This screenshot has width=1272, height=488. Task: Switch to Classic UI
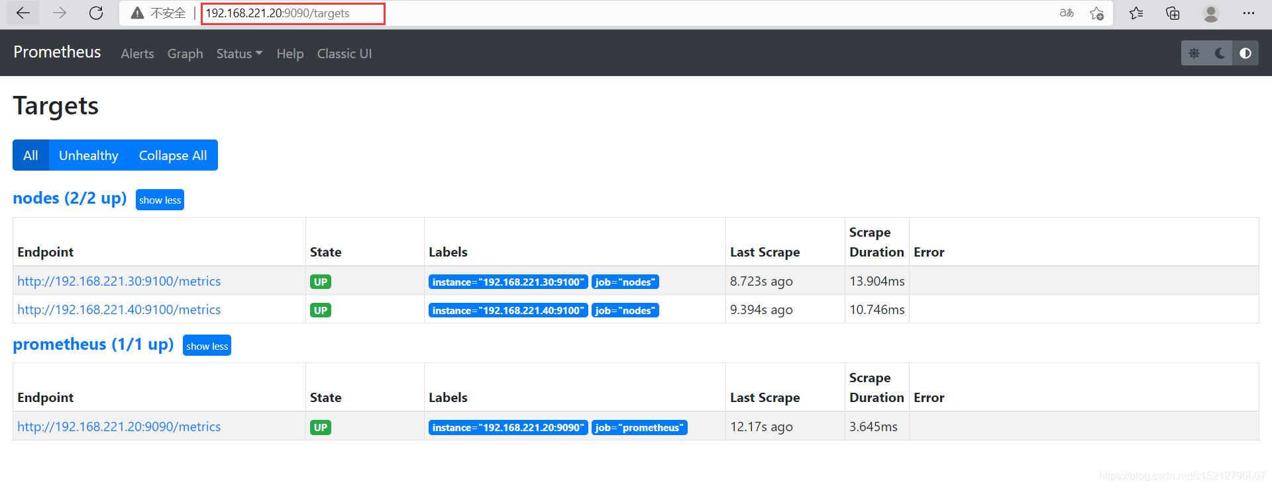[x=344, y=54]
